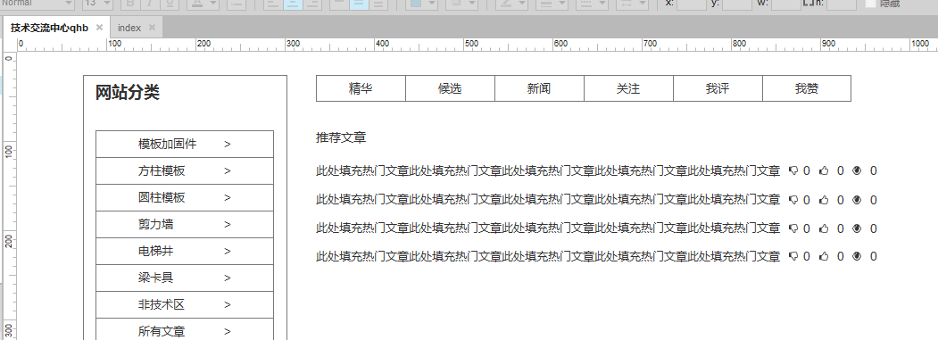Select the 候选 navigation cell
938x340 pixels.
click(x=450, y=88)
